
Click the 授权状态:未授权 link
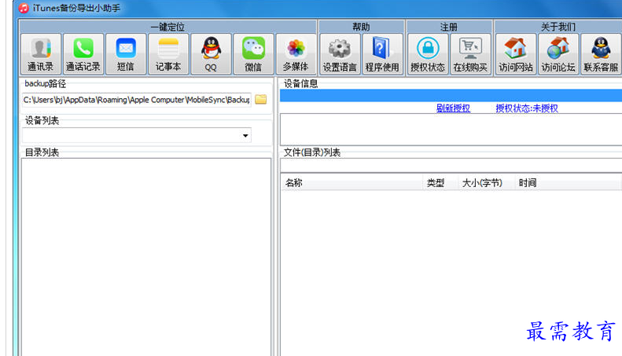click(x=527, y=108)
